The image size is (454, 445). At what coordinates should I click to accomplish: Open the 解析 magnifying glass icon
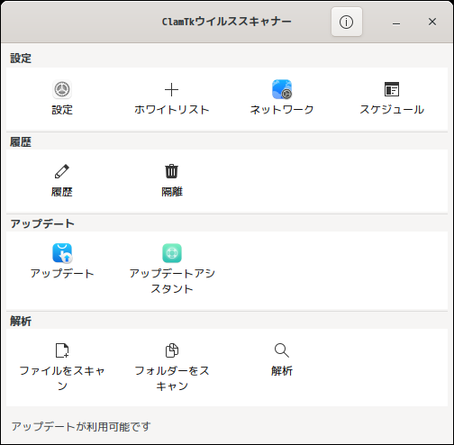[x=282, y=350]
